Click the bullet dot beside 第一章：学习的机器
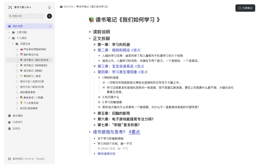This screenshot has width=259, height=167. coord(95,45)
